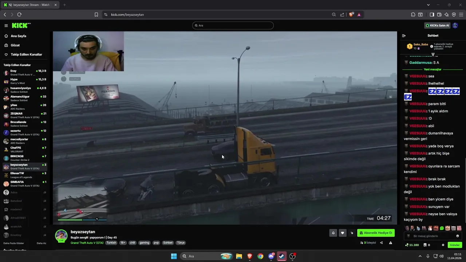
Task: Click the share page icon in the address bar
Action: [x=342, y=15]
